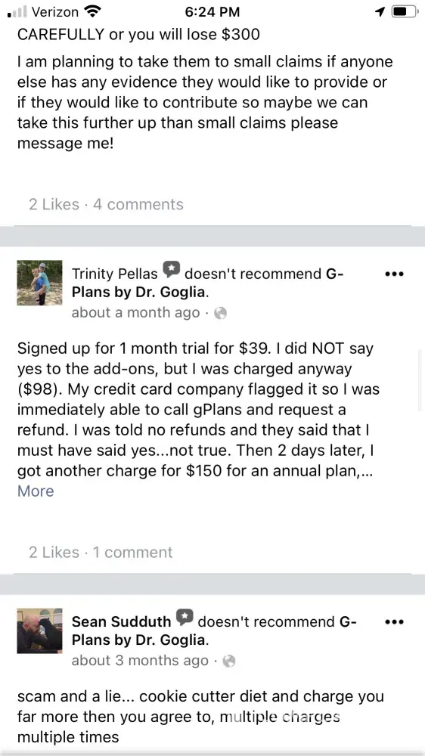425x756 pixels.
Task: Open Sean Sudduth profile picture
Action: coord(39,631)
